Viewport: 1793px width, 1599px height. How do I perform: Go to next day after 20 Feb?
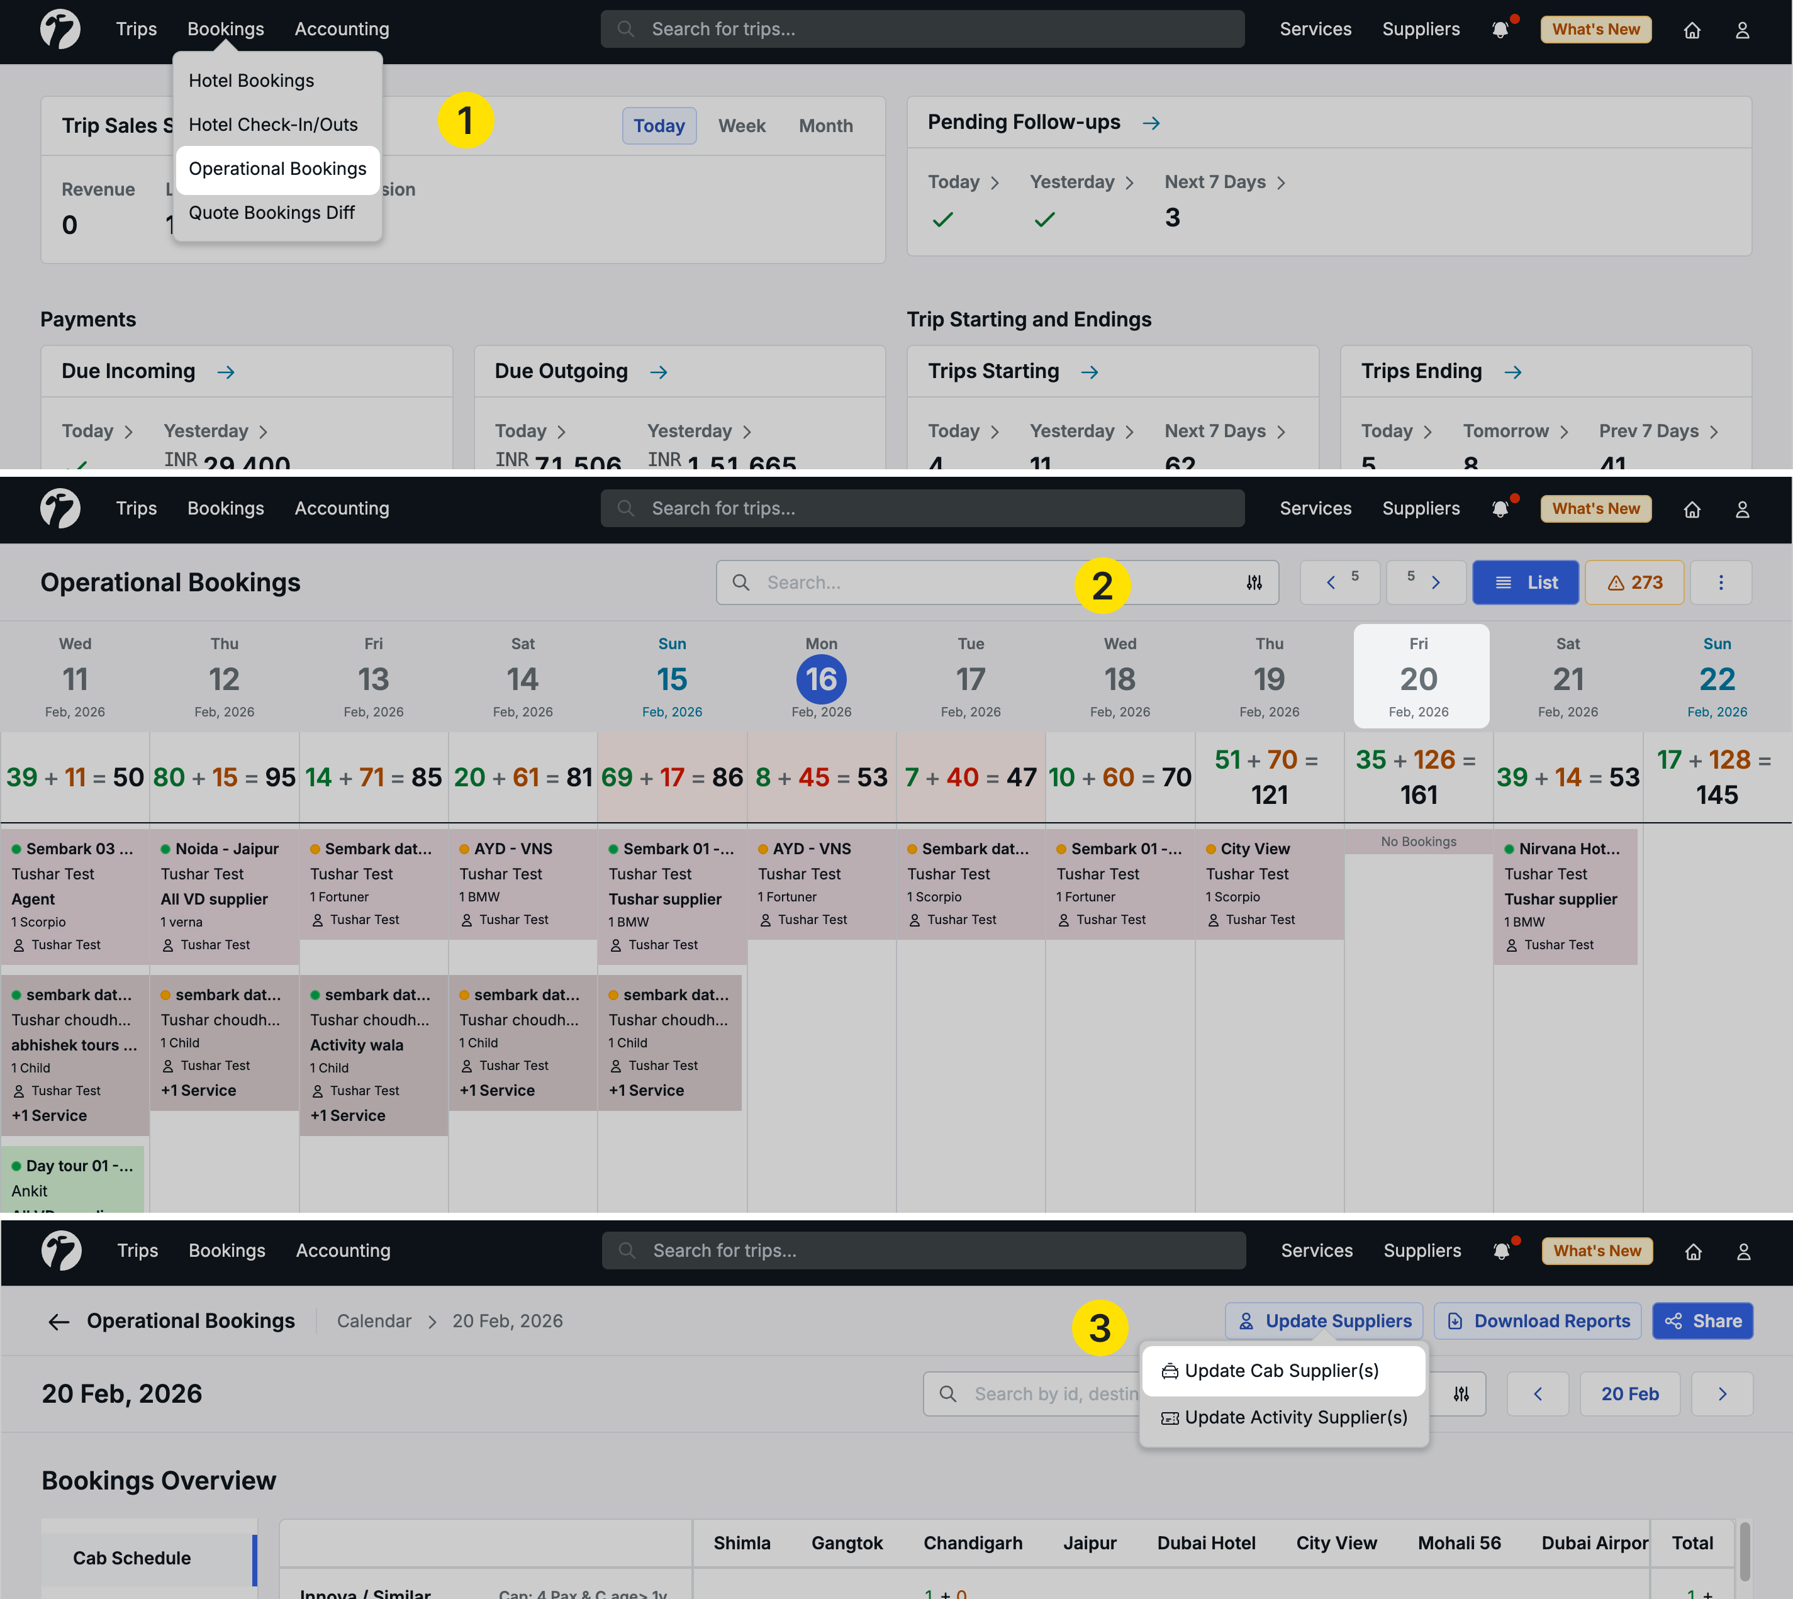[x=1721, y=1395]
